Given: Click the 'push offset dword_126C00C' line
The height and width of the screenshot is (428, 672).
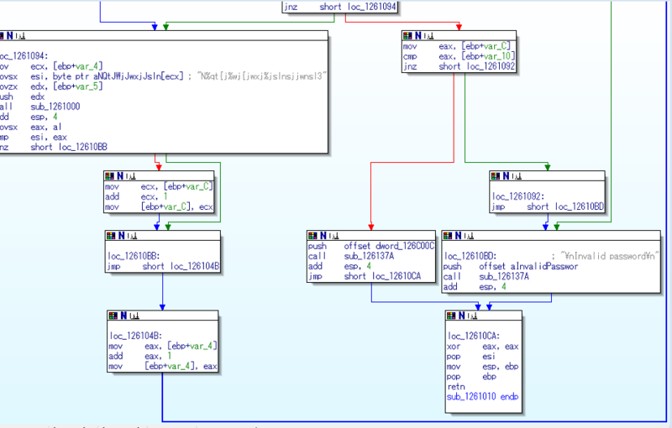Looking at the screenshot, I should (371, 246).
